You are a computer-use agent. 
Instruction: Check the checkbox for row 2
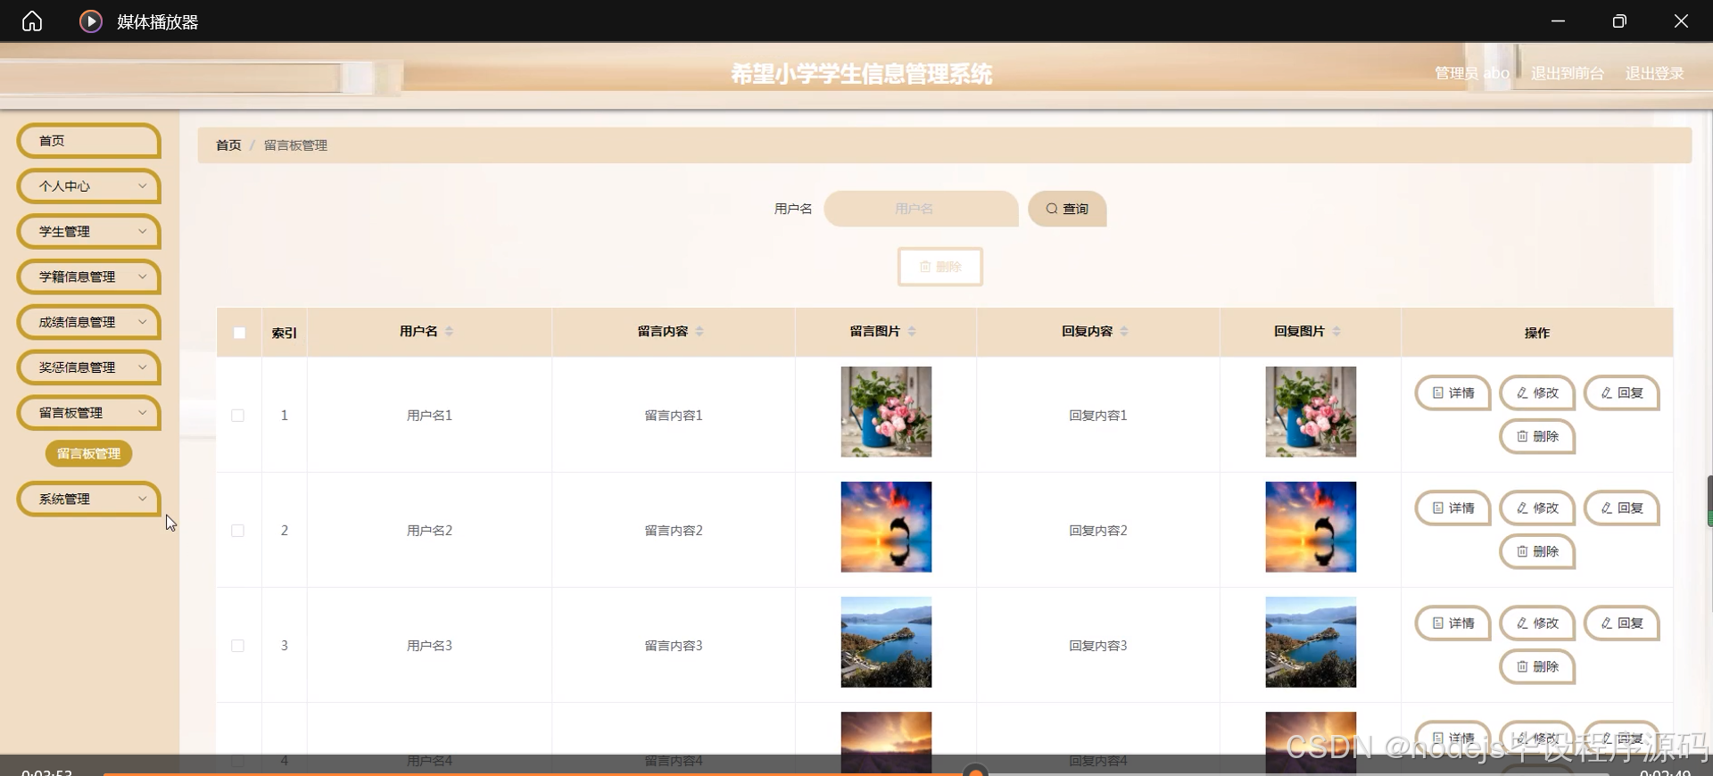point(237,531)
